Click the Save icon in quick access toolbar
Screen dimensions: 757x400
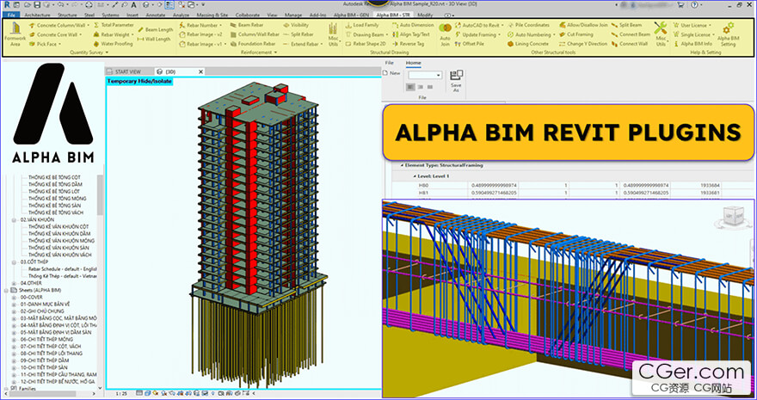click(x=37, y=5)
